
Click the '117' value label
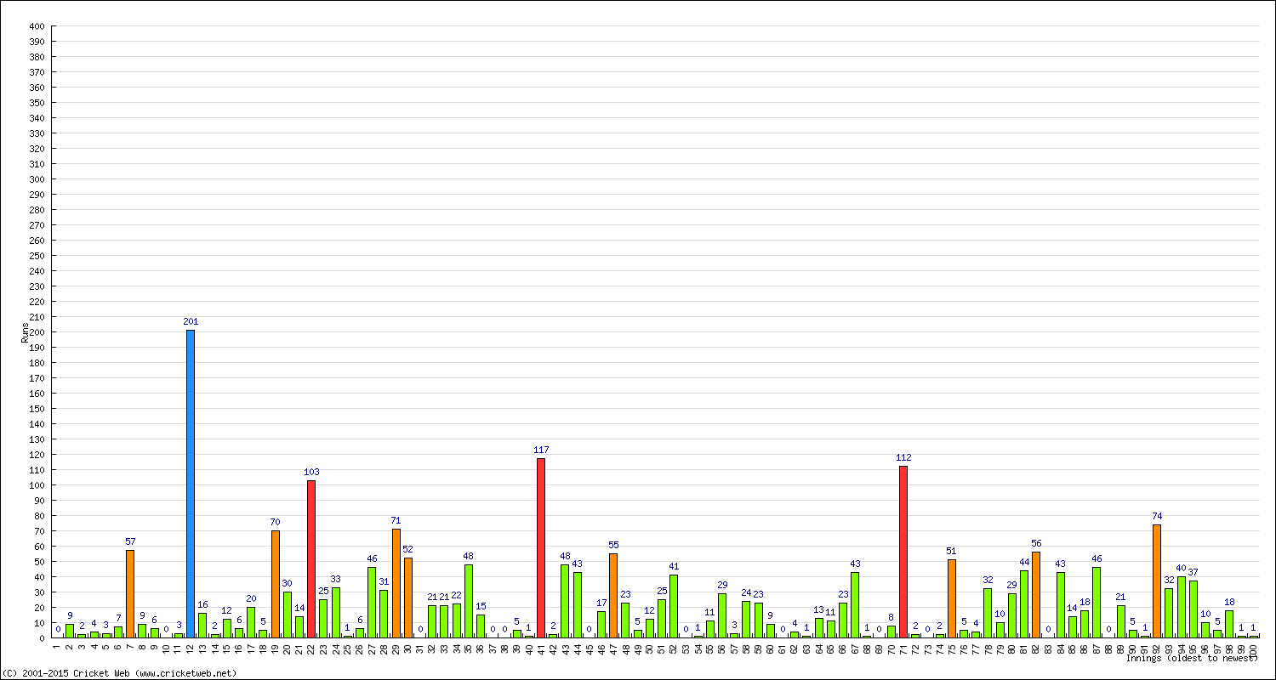click(x=541, y=450)
